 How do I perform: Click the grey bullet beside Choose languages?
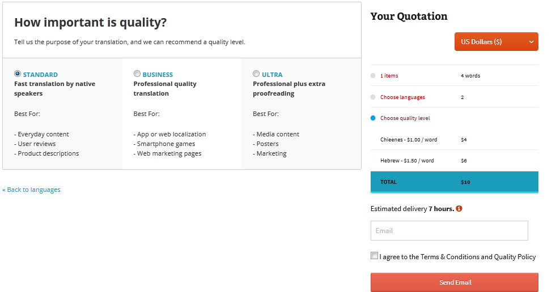click(x=373, y=97)
